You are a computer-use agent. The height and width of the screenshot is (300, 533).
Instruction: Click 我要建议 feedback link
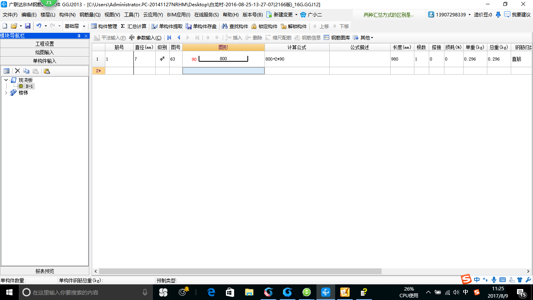(517, 14)
